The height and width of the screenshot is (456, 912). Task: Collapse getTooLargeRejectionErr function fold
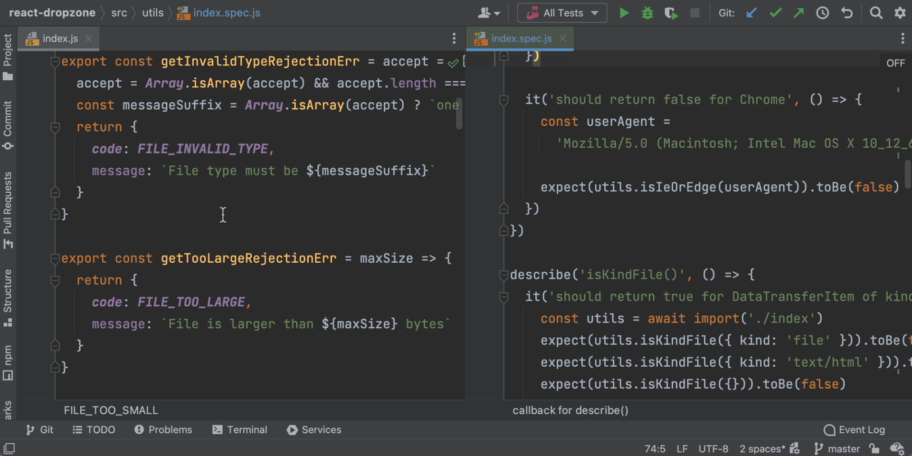tap(55, 258)
